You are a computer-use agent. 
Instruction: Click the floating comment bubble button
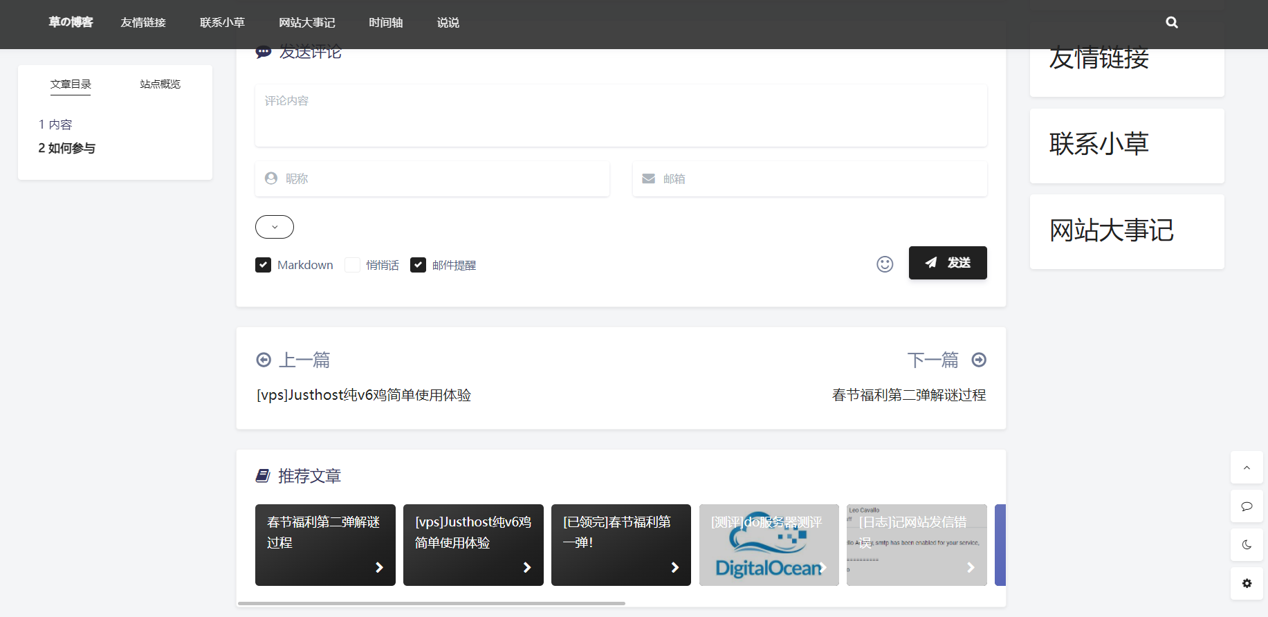(x=1247, y=506)
